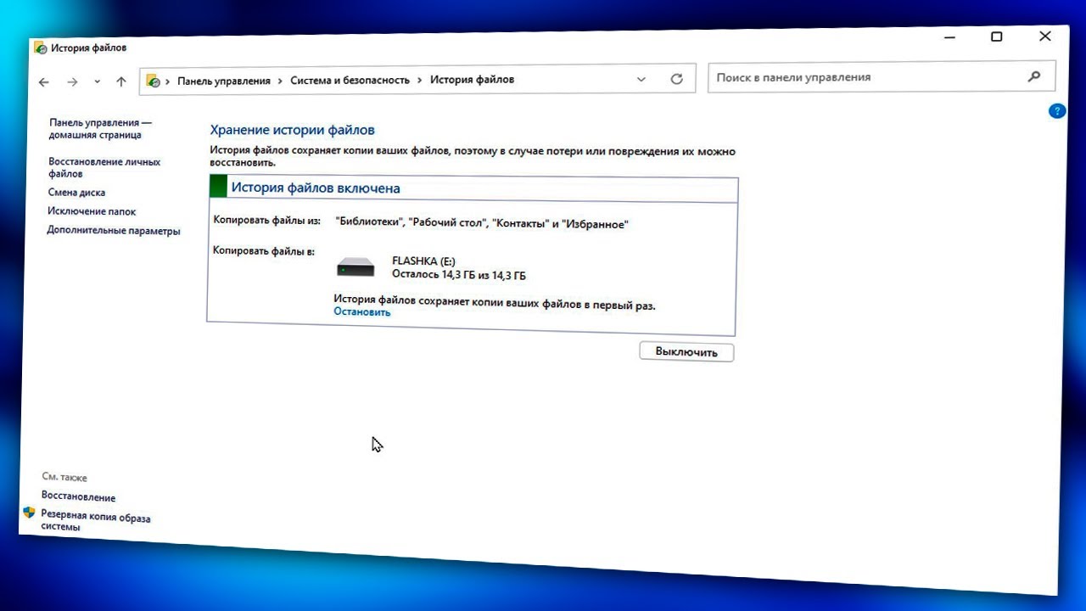Click История файлов включена status text

pos(316,188)
